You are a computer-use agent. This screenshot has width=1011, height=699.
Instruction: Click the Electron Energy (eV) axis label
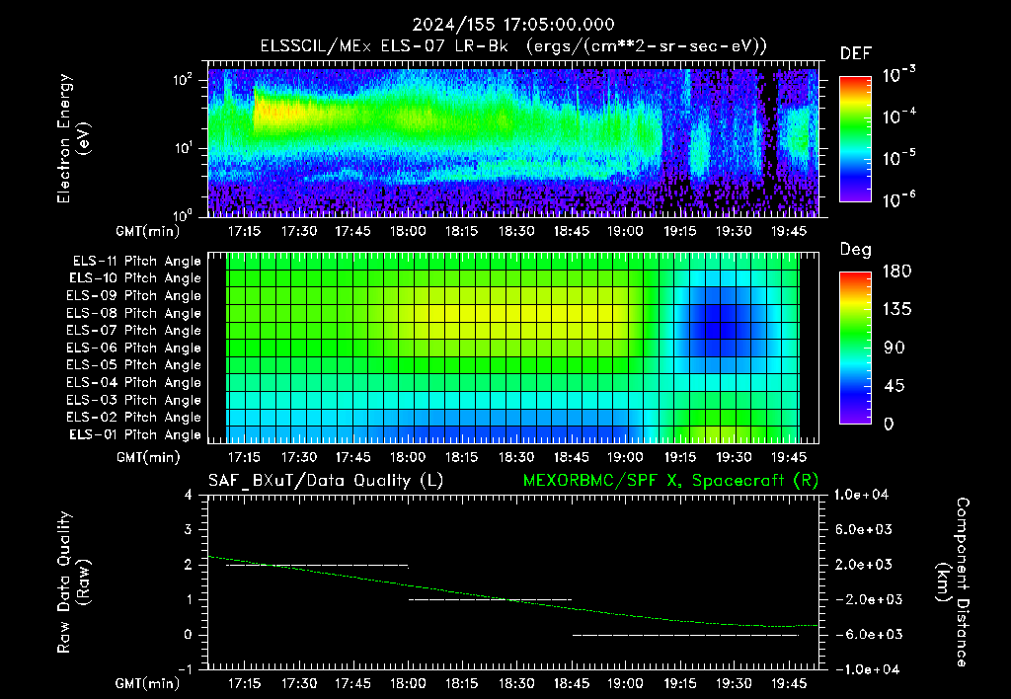pyautogui.click(x=73, y=138)
